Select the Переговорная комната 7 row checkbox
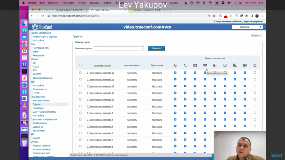Screen dimensions: 285x160 (80, 140)
